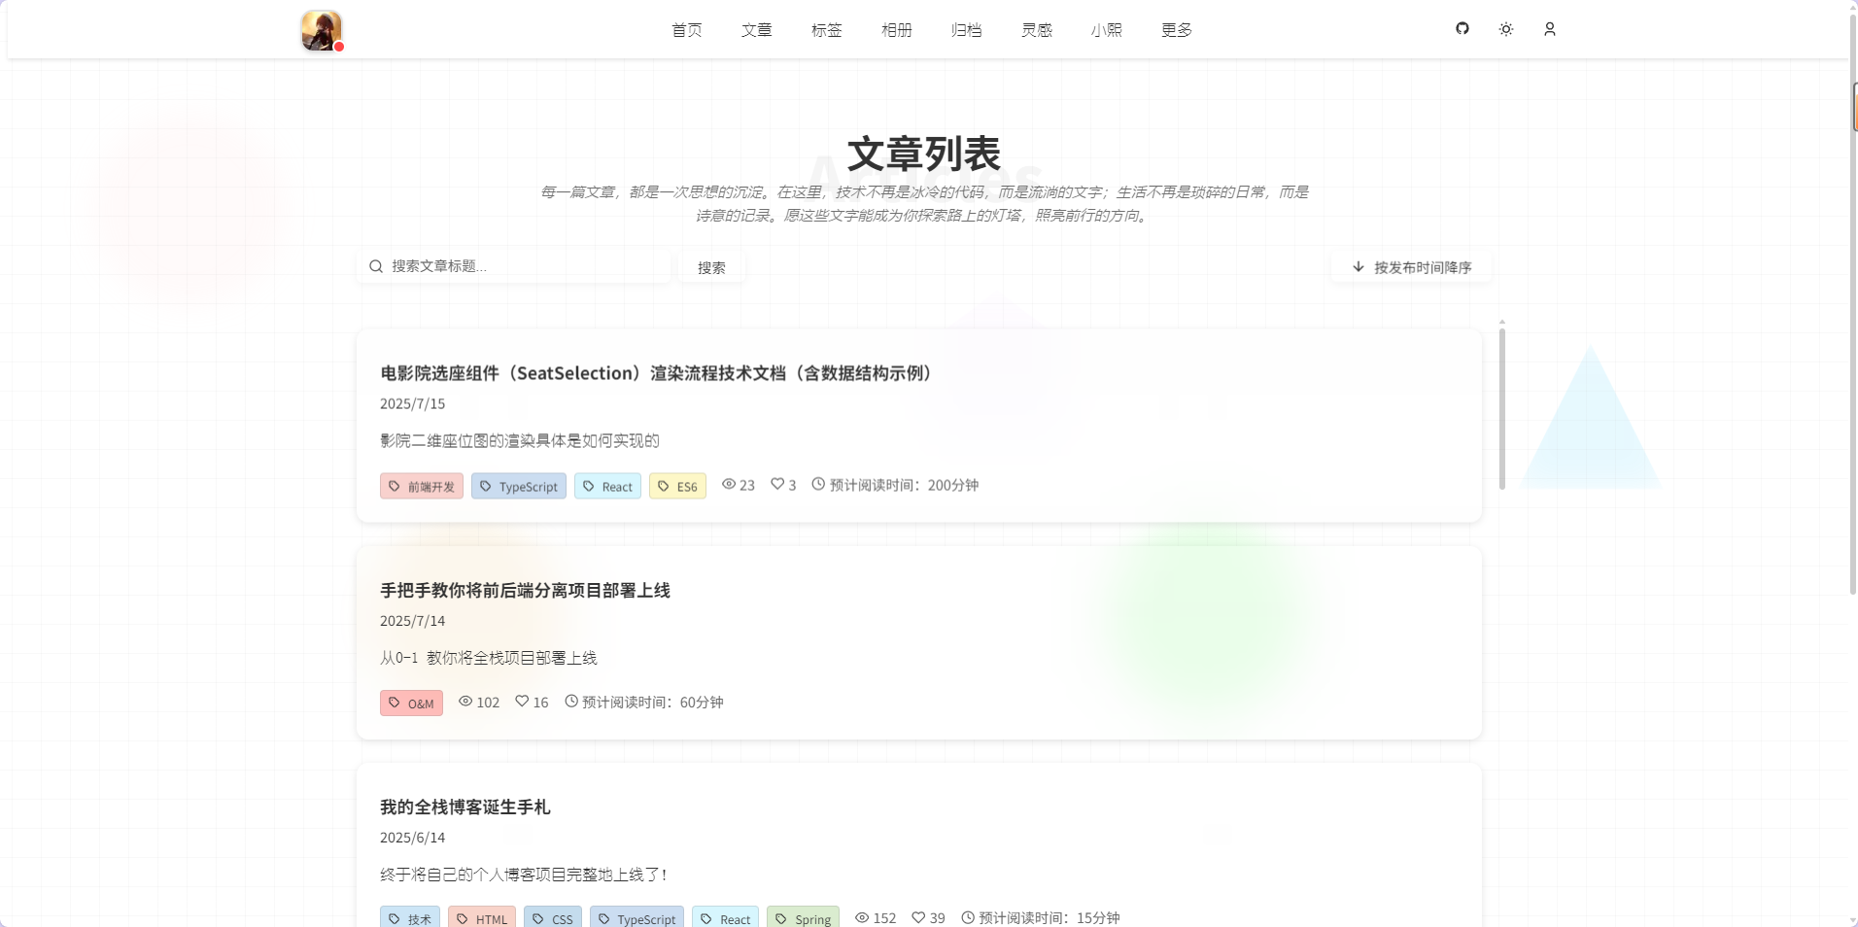Screen dimensions: 1858x927
Task: Click the eye icon showing 23 views
Action: click(730, 484)
